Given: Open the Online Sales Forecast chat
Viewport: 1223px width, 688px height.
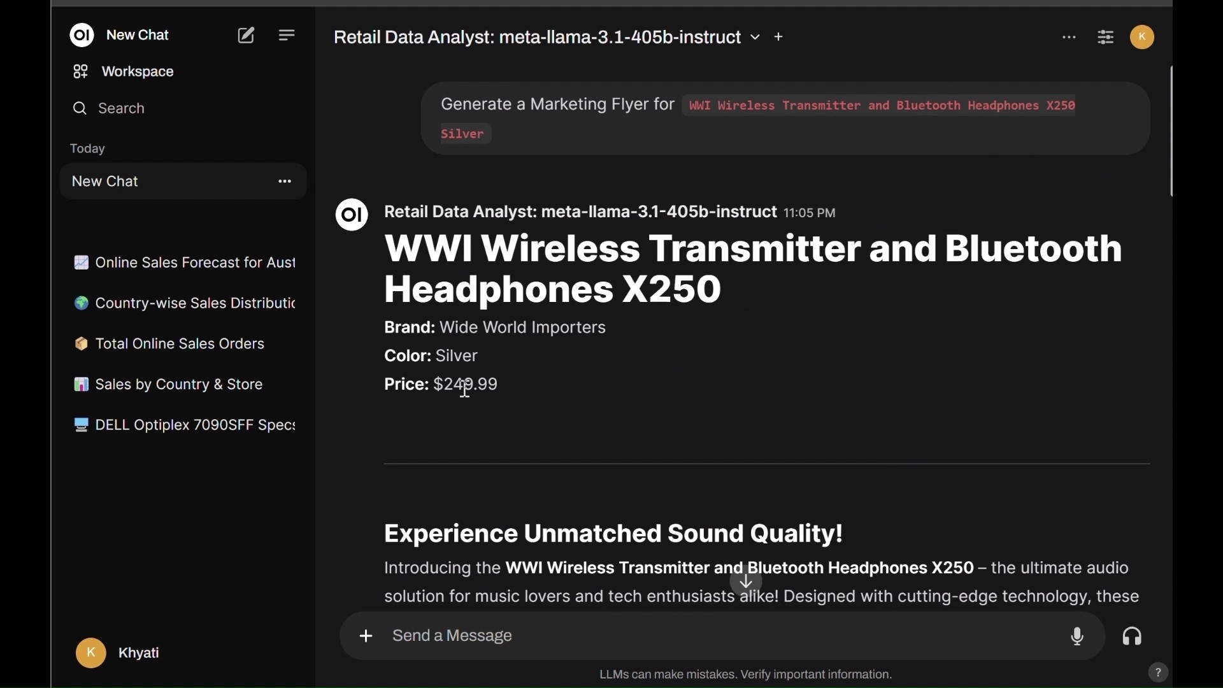Looking at the screenshot, I should coord(185,263).
